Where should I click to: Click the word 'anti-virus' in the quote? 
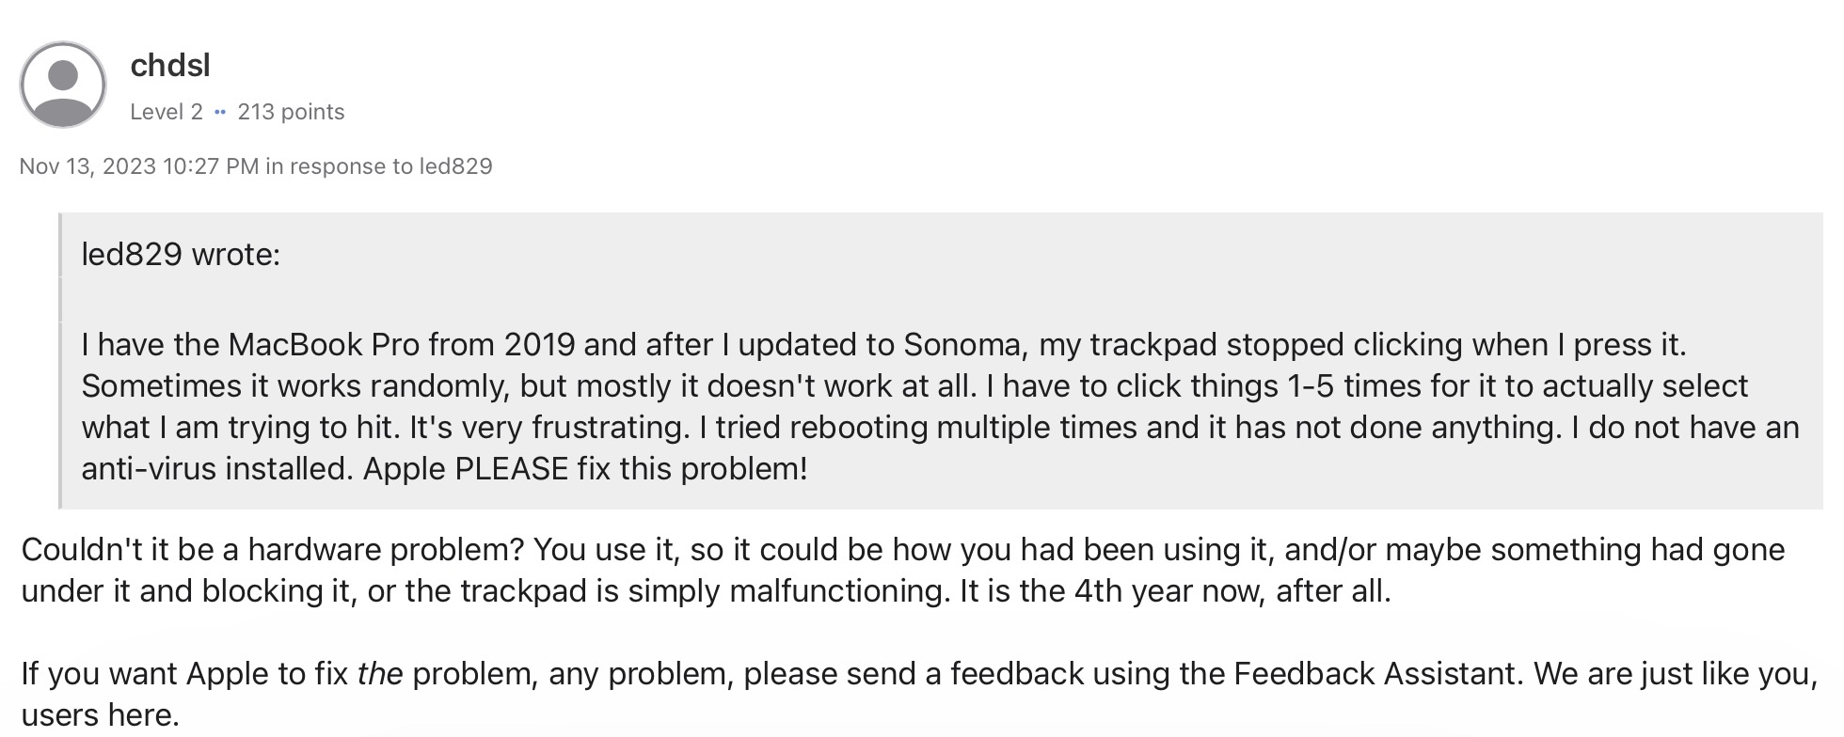tap(148, 469)
